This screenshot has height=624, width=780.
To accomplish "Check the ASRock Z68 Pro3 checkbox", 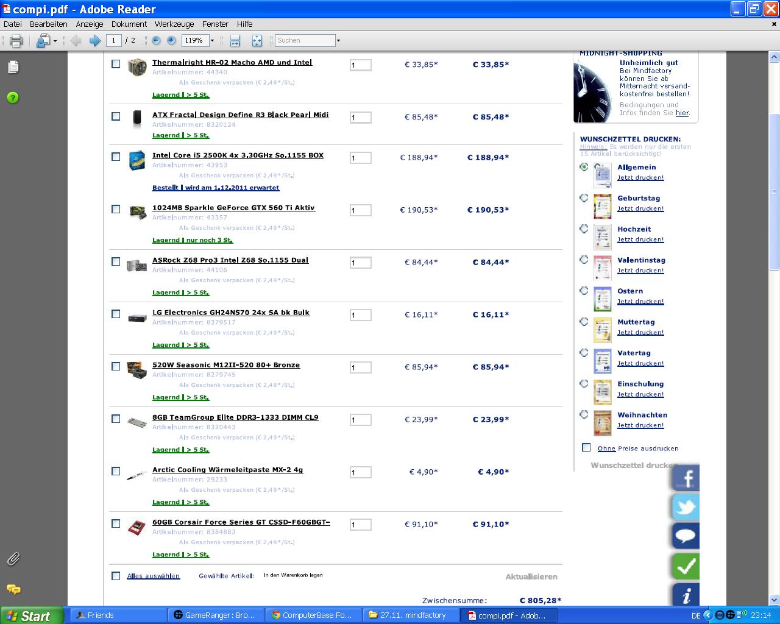I will click(x=116, y=261).
